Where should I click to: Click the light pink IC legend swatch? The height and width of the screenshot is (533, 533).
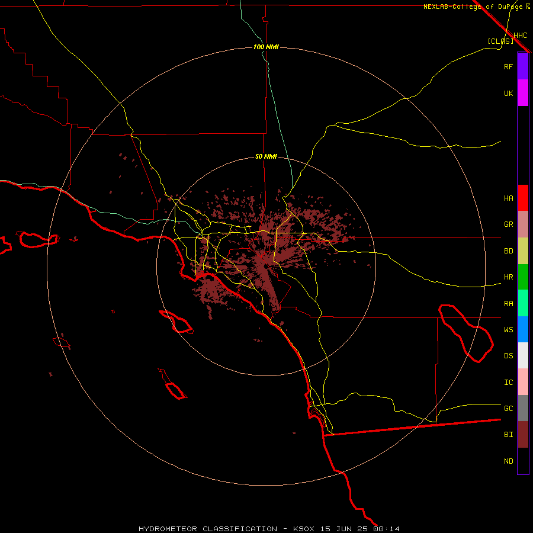pyautogui.click(x=523, y=382)
